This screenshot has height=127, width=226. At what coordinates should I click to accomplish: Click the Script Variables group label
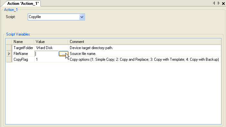pyautogui.click(x=18, y=34)
